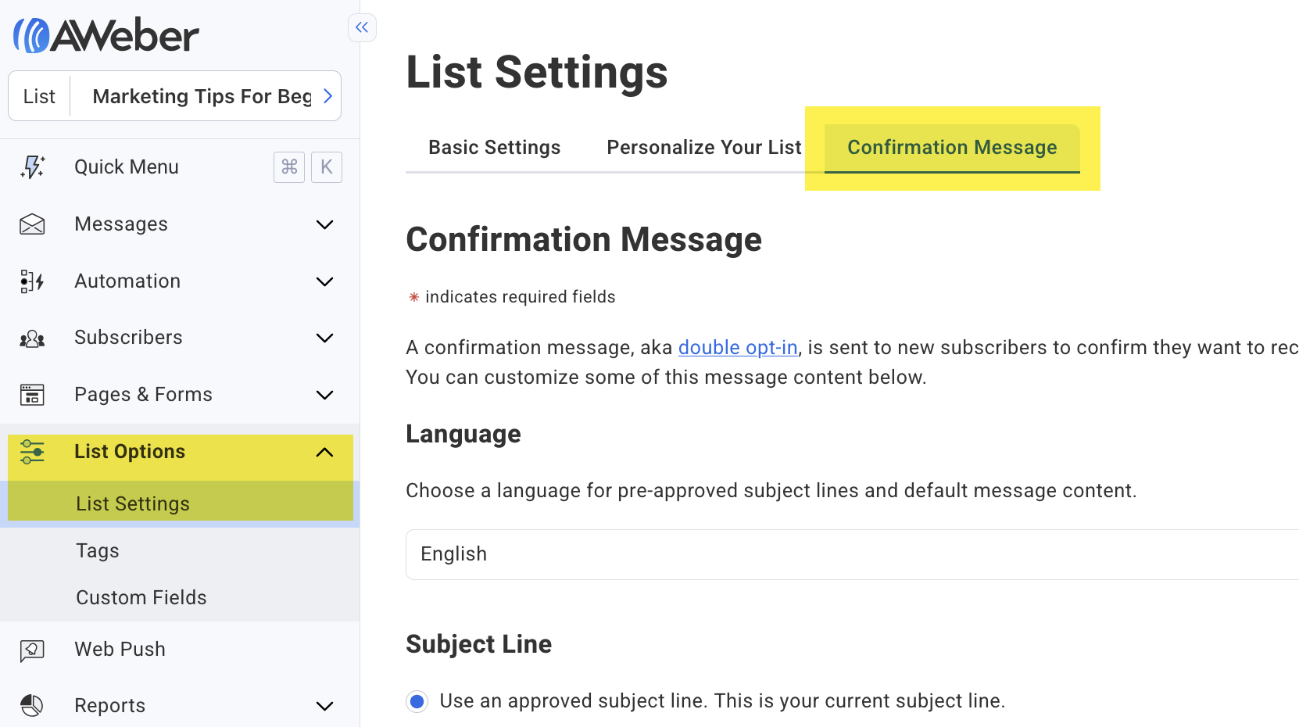1299x727 pixels.
Task: Select the Custom Fields sidebar entry
Action: (141, 597)
